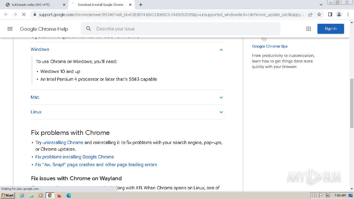Open the Linux section heading link

point(36,112)
